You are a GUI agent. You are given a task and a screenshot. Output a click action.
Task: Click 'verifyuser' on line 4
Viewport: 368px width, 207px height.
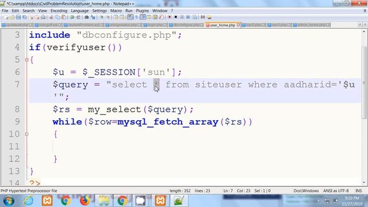coord(76,48)
